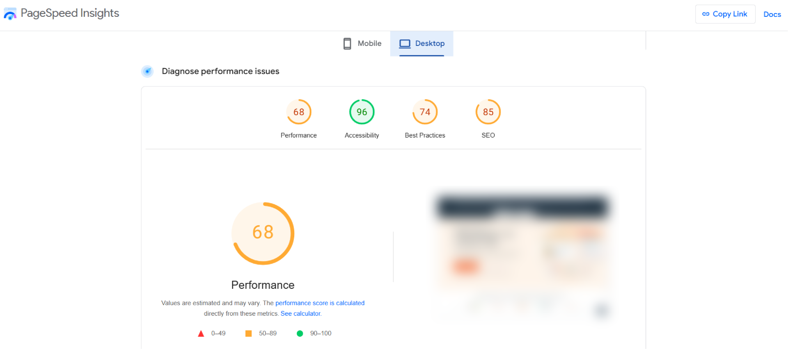This screenshot has height=349, width=788.
Task: Select the Desktop tab
Action: point(421,43)
